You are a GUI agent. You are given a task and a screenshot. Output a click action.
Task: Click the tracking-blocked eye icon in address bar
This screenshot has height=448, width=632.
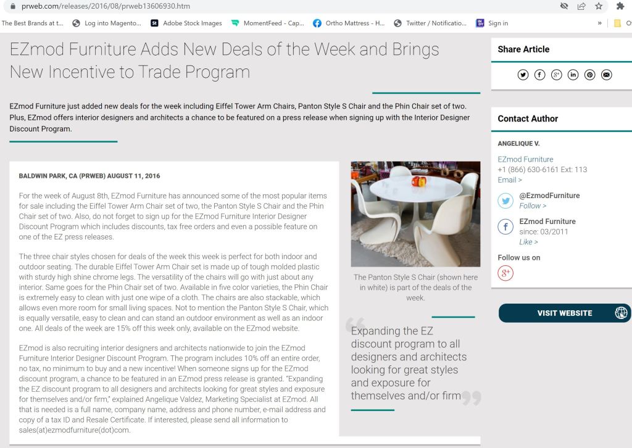(x=564, y=6)
